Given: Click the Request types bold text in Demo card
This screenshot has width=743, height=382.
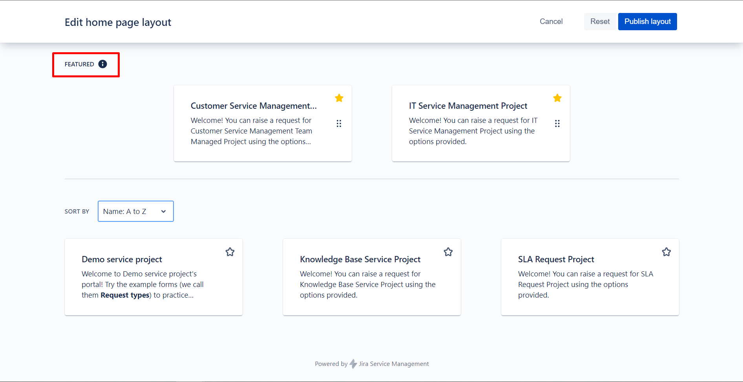Looking at the screenshot, I should (x=125, y=295).
